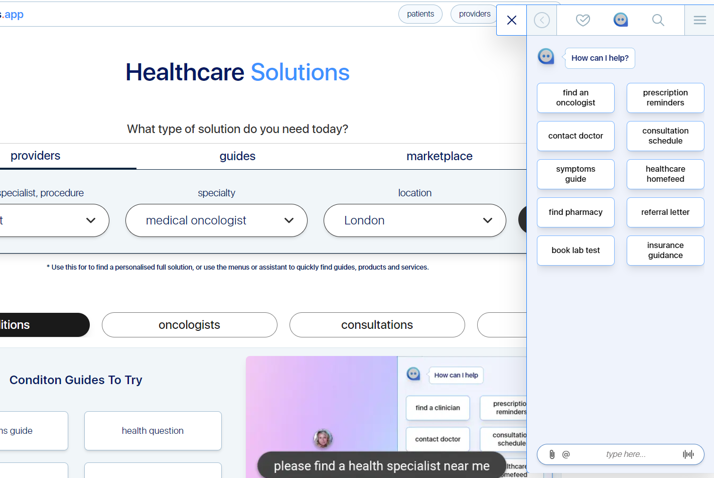This screenshot has height=478, width=714.
Task: Select the insurance guidance suggestion
Action: click(665, 251)
